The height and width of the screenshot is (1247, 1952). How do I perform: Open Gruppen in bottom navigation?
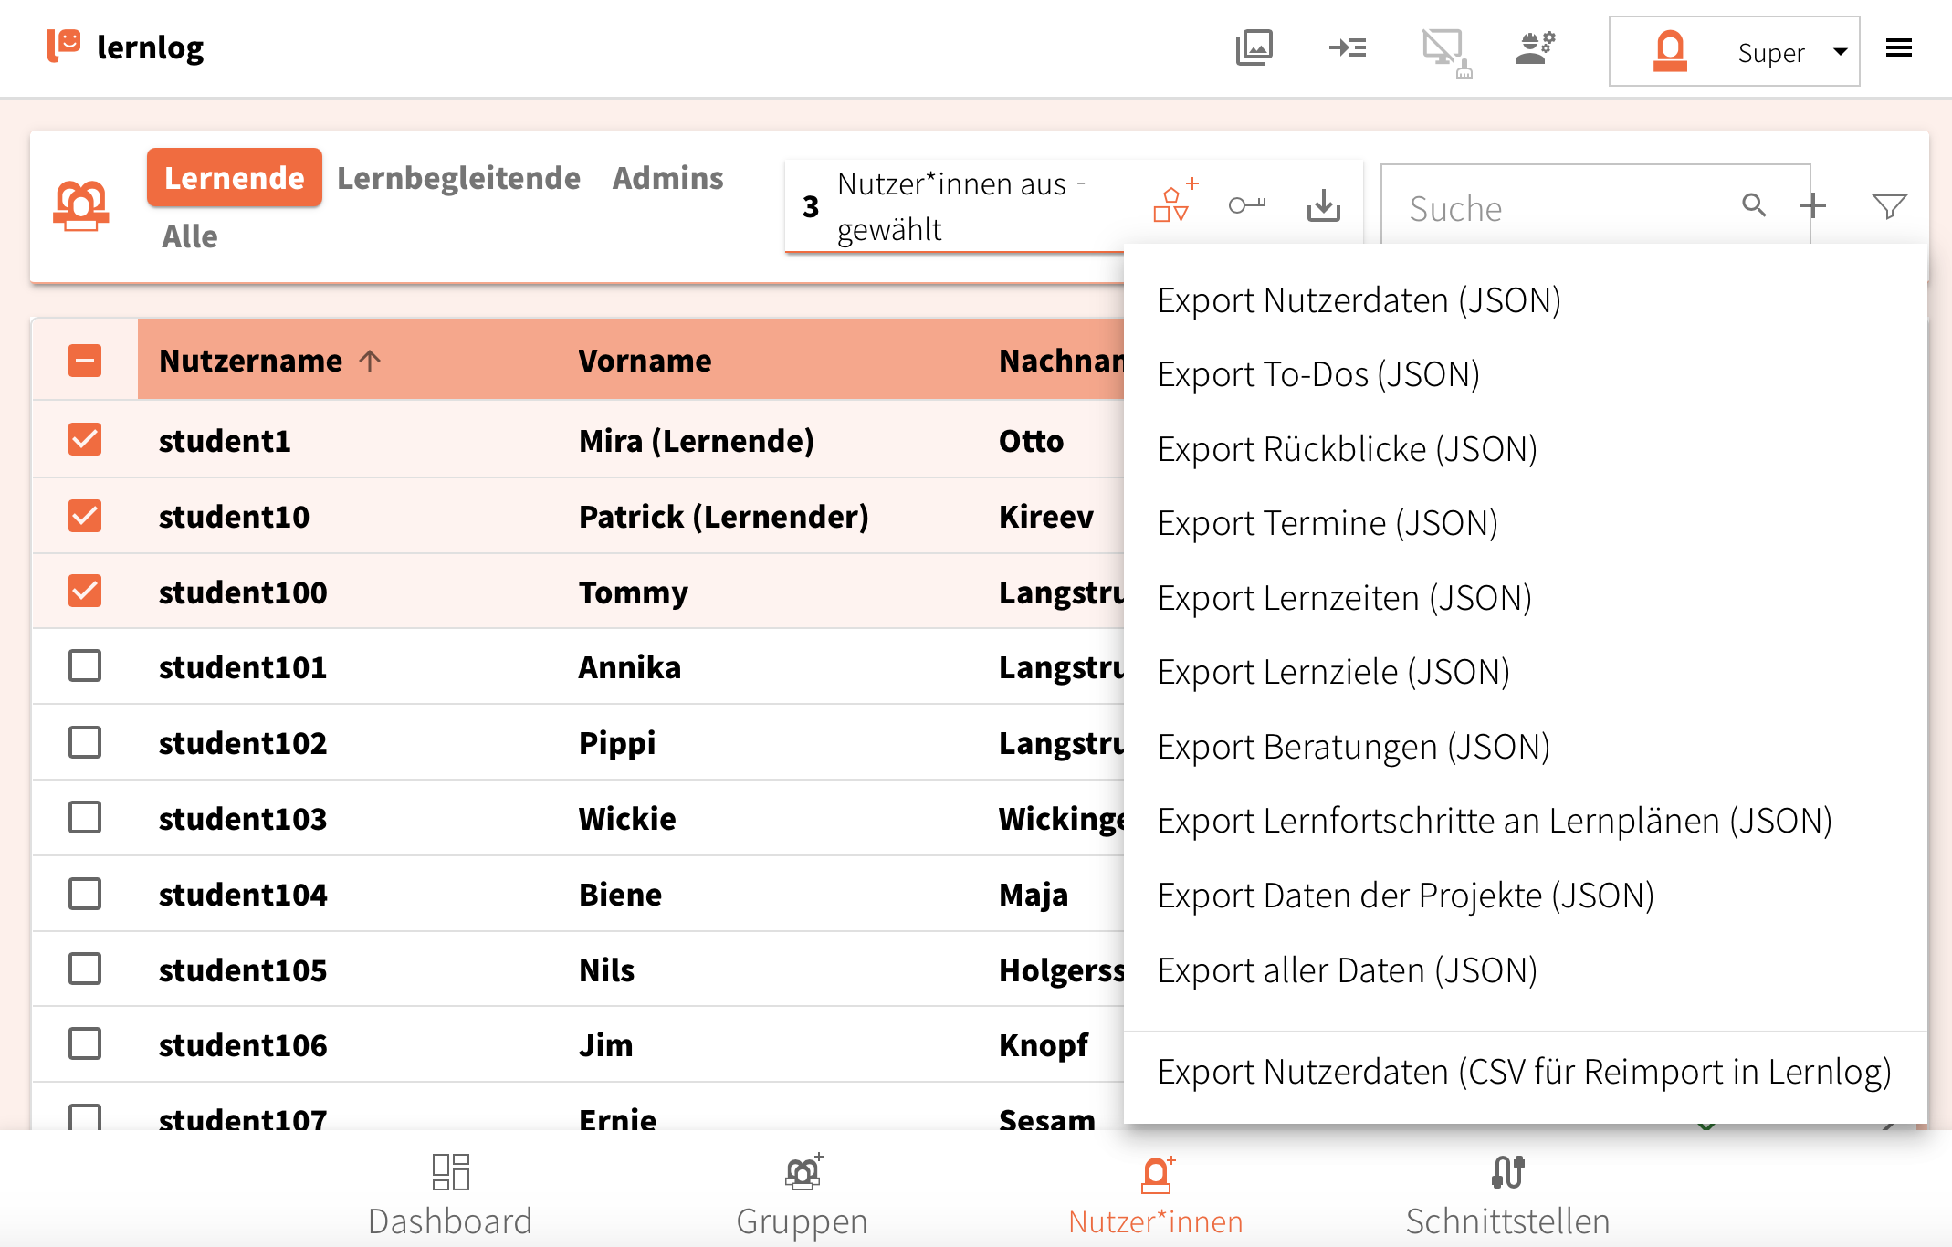pyautogui.click(x=803, y=1196)
